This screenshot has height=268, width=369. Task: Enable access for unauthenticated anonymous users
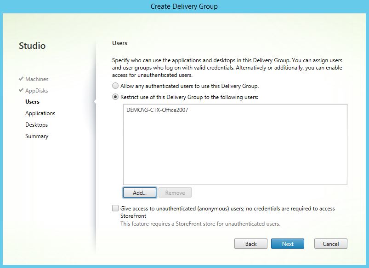pos(115,209)
